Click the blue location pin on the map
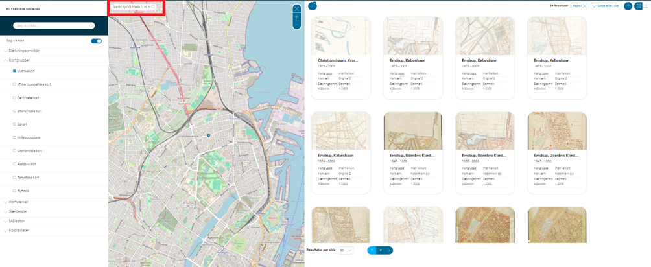Viewport: 651px width, 267px height. click(x=208, y=135)
